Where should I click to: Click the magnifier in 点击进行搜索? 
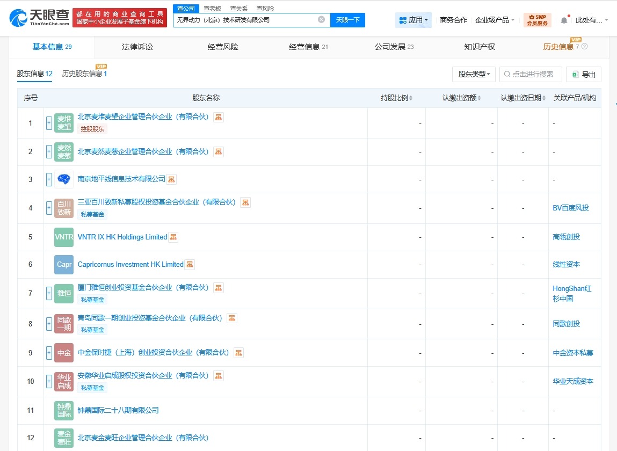pyautogui.click(x=507, y=74)
